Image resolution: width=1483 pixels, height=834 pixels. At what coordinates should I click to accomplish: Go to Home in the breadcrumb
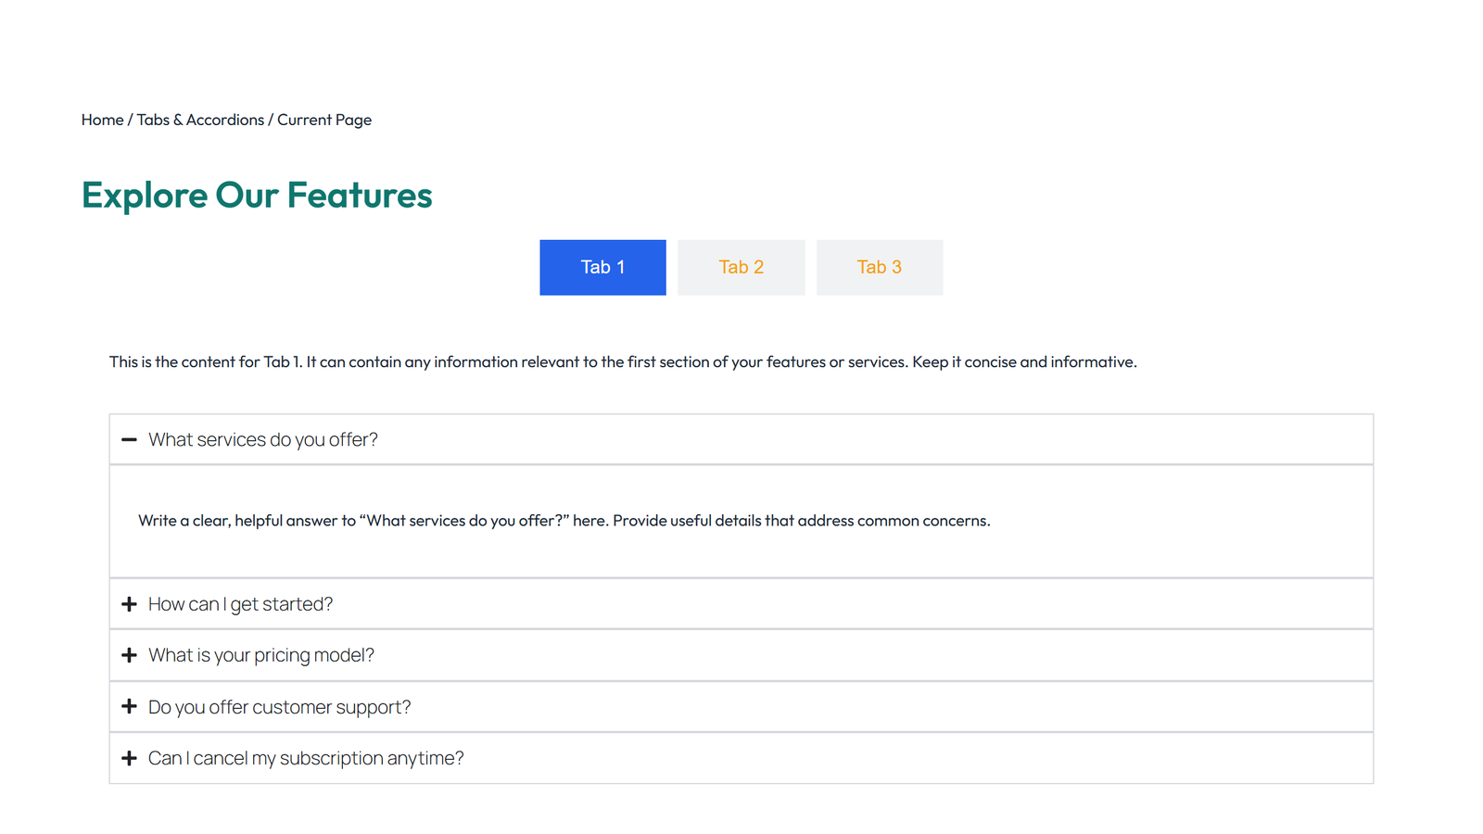(102, 120)
